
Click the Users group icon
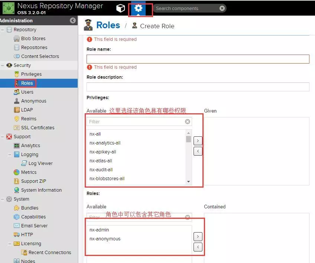point(17,92)
